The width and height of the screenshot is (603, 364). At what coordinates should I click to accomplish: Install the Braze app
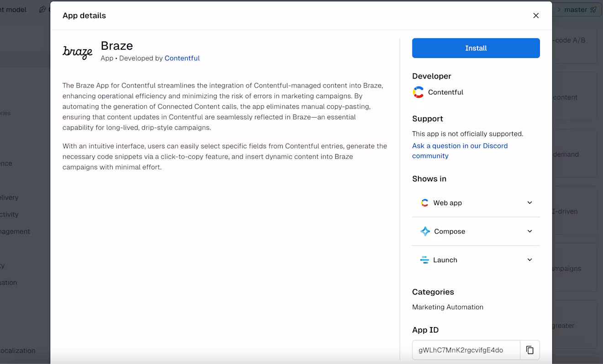[x=476, y=48]
